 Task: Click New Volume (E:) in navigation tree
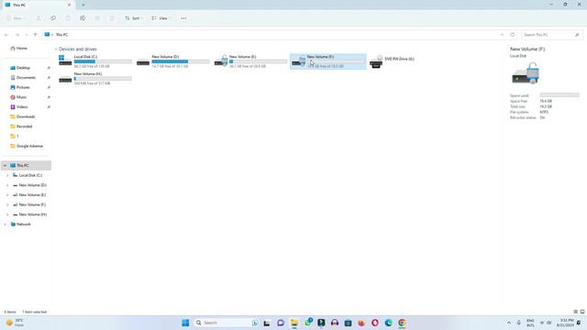pyautogui.click(x=32, y=195)
